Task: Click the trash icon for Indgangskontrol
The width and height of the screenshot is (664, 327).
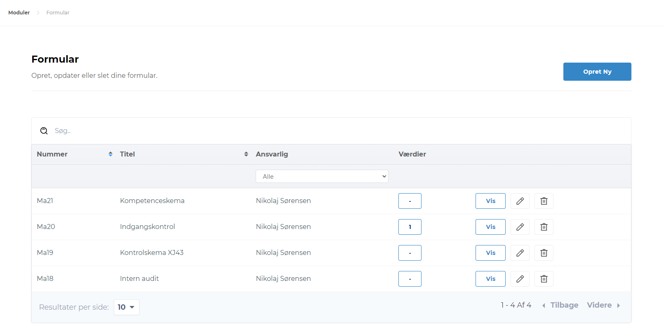Action: (544, 227)
